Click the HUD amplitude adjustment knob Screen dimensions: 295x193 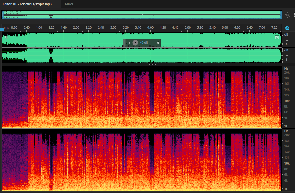(135, 43)
